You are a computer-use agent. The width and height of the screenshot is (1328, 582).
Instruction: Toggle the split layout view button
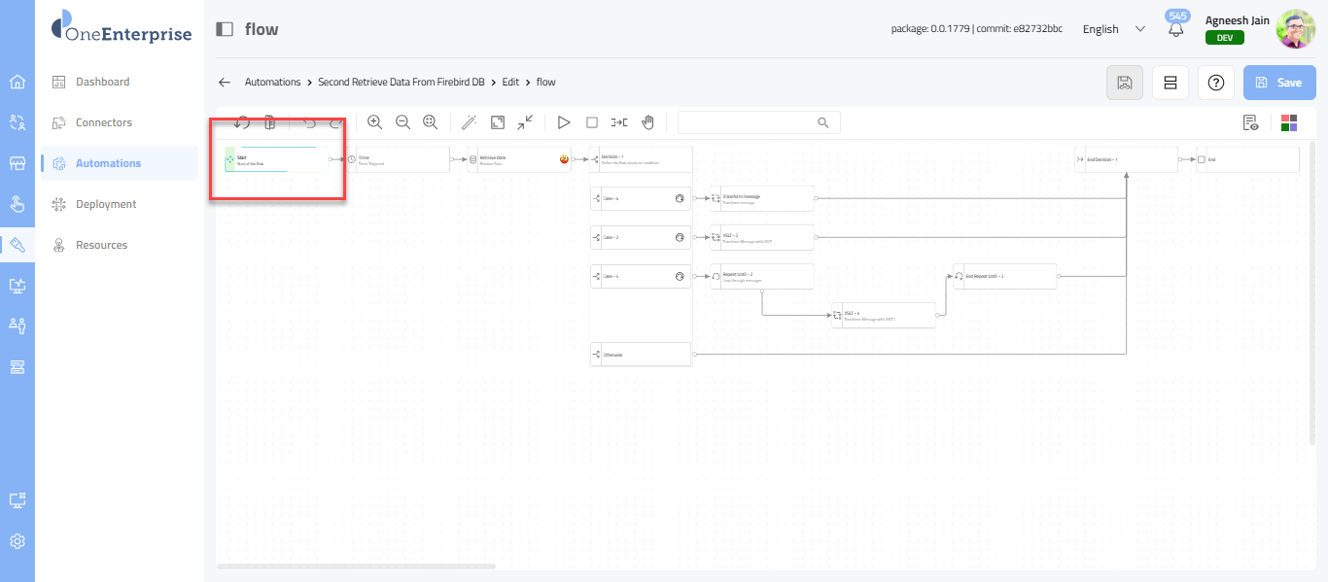1171,83
